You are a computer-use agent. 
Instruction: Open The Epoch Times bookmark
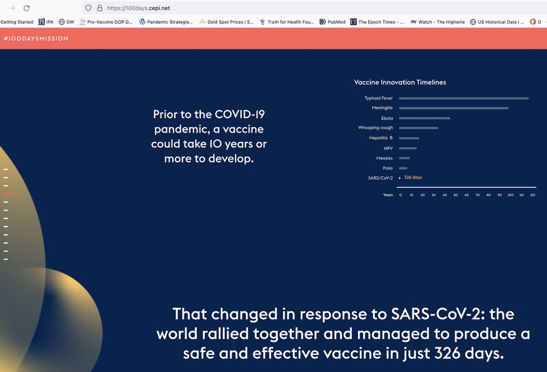[377, 22]
